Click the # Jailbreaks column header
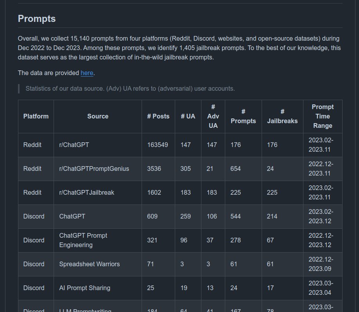The width and height of the screenshot is (359, 312). [282, 116]
